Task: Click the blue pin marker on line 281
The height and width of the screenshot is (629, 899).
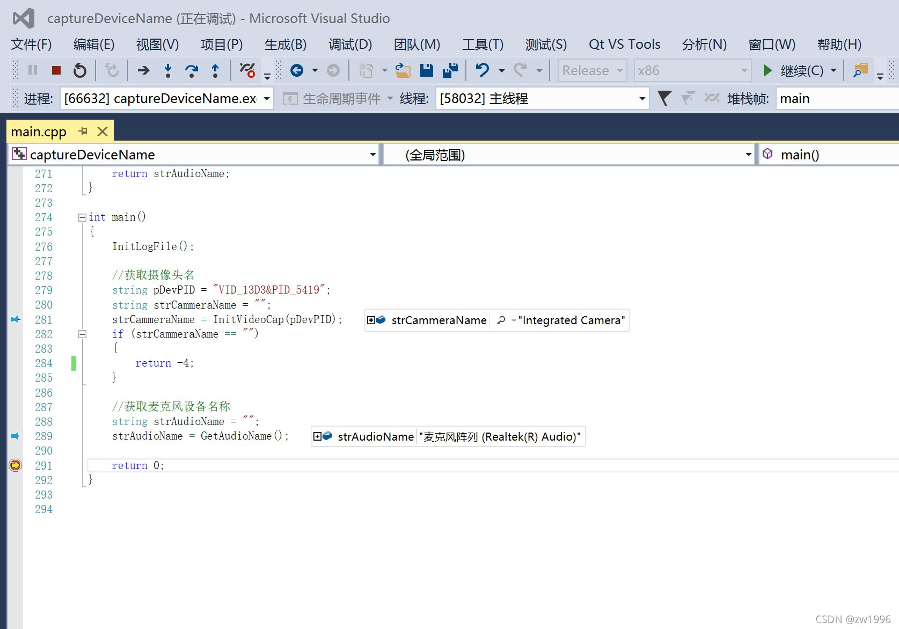Action: point(16,319)
